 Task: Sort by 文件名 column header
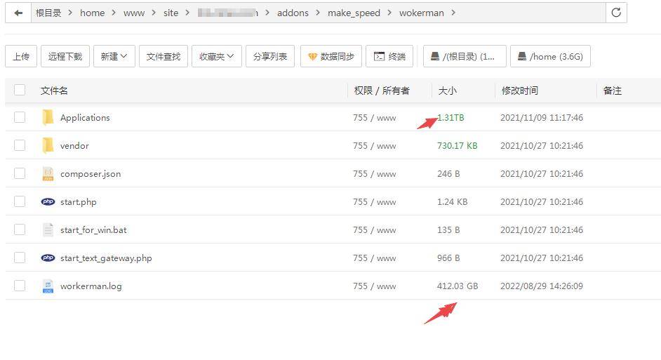click(54, 91)
